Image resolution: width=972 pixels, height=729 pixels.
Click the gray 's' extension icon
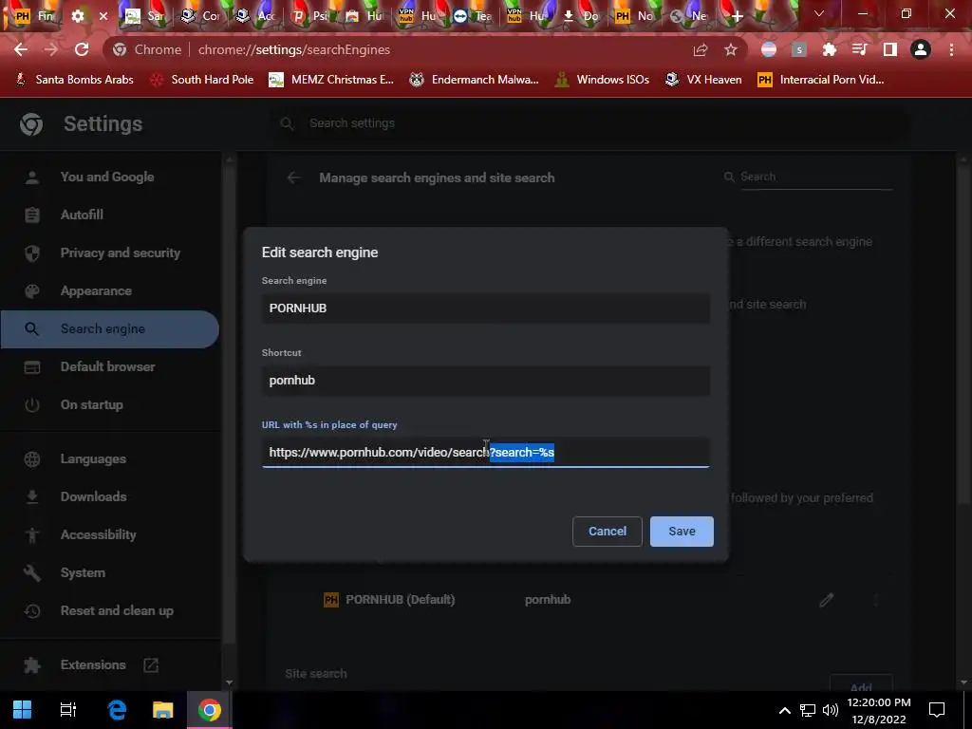pos(799,49)
